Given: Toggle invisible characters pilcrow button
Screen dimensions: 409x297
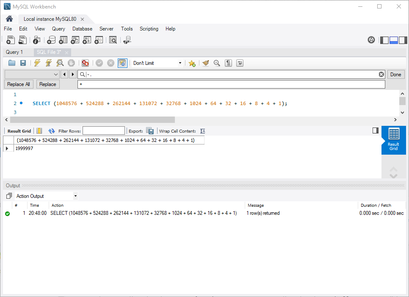Looking at the screenshot, I should pos(229,63).
